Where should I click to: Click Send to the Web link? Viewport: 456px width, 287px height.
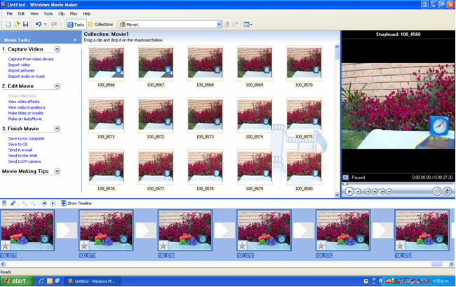point(22,156)
